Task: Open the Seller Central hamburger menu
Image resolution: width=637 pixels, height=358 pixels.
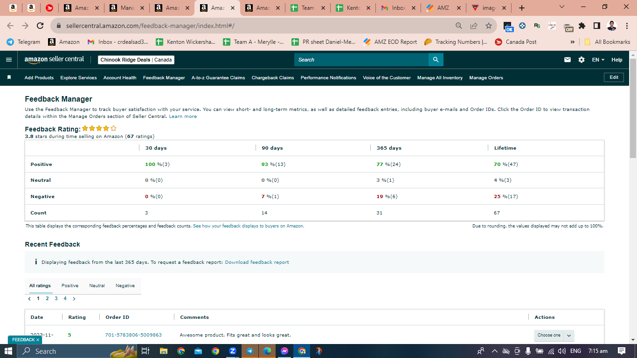Action: tap(9, 60)
